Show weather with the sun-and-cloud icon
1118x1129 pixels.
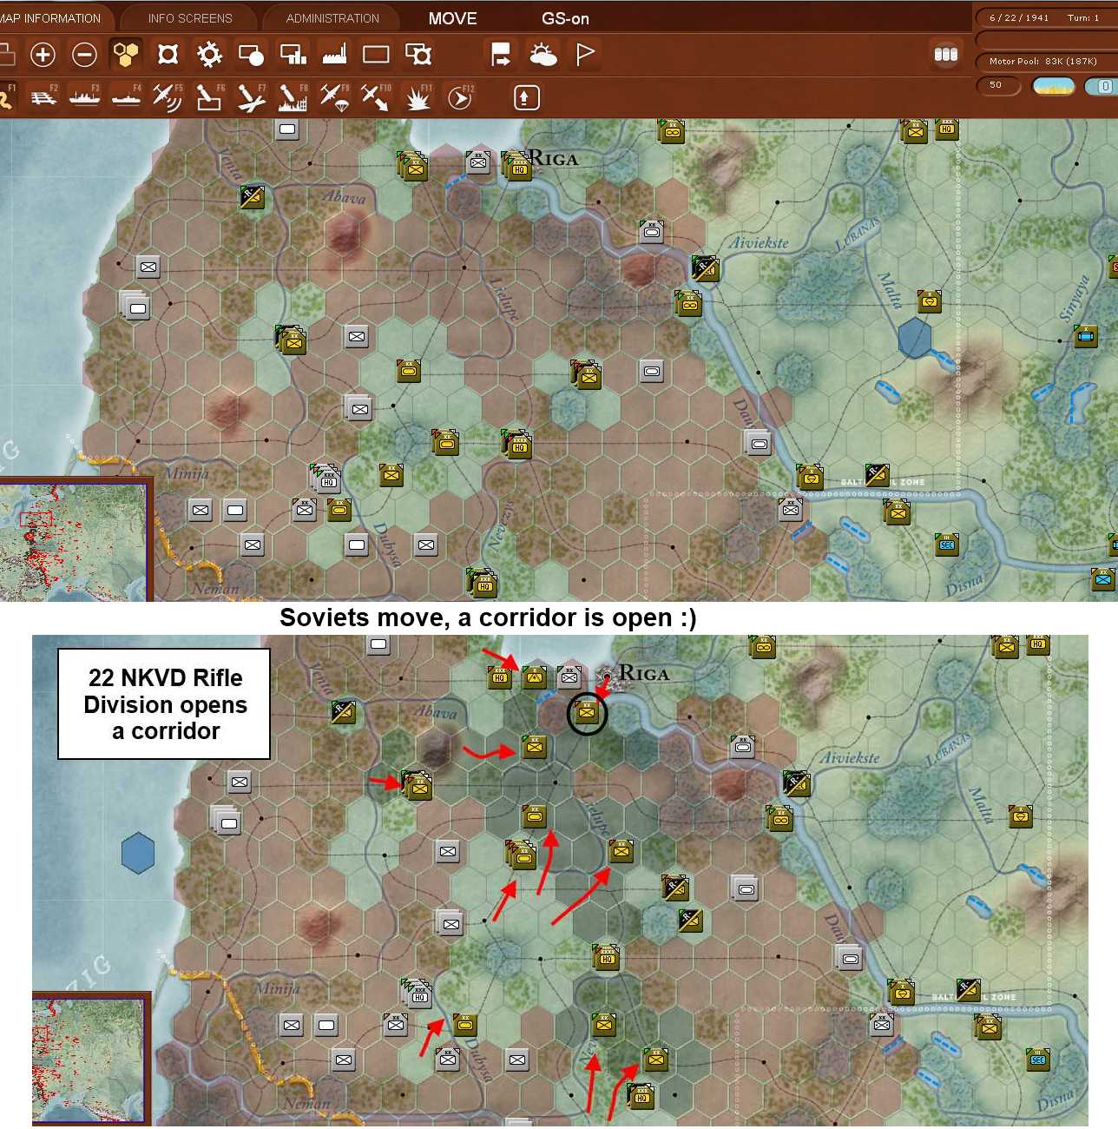point(543,55)
